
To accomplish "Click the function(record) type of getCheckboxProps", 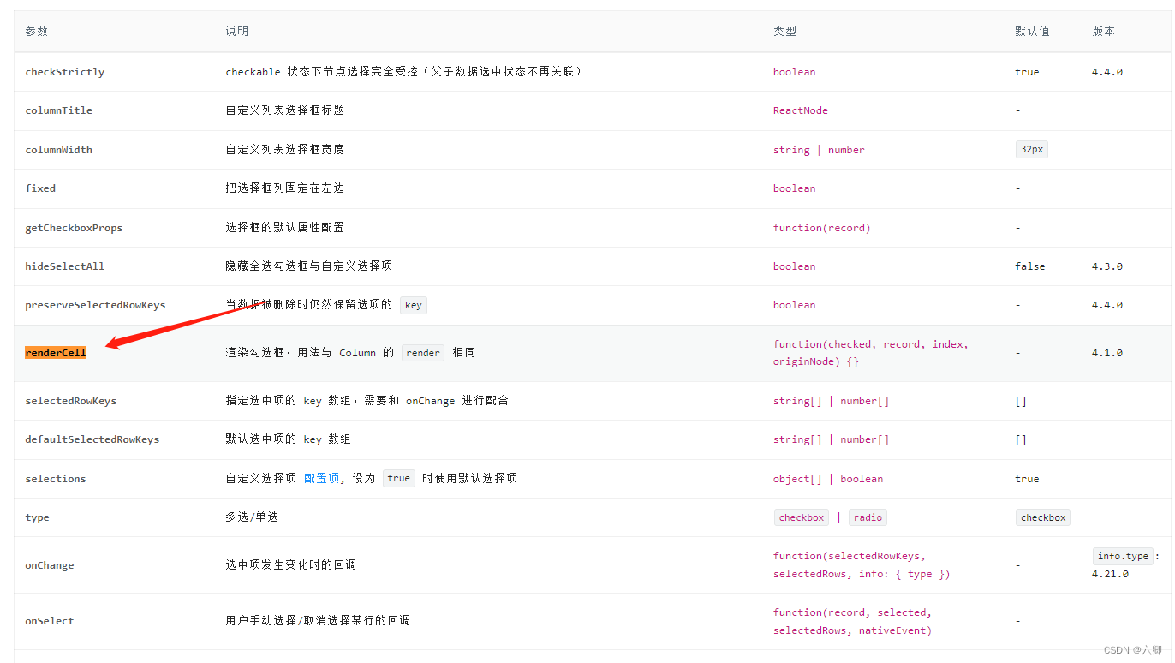I will (x=821, y=227).
